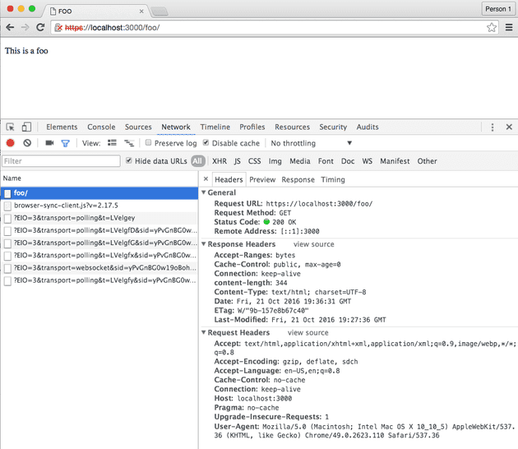Filter requests by Manifest
The image size is (518, 449).
tap(395, 161)
